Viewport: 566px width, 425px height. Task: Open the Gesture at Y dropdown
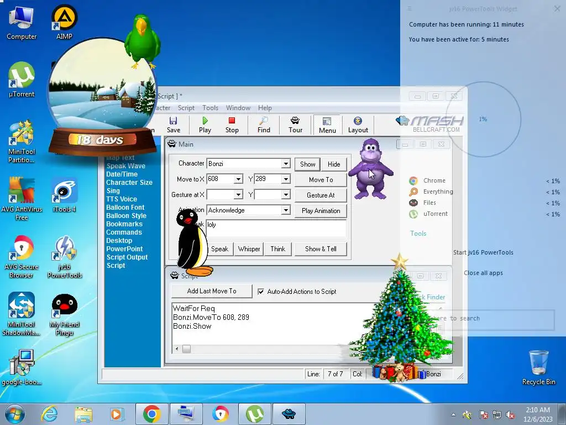tap(286, 195)
